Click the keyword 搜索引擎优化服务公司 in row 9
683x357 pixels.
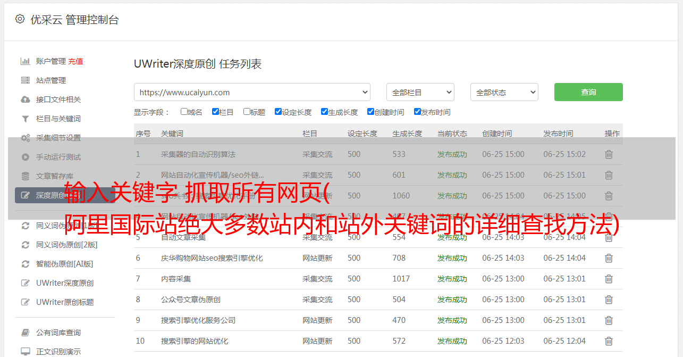[198, 320]
